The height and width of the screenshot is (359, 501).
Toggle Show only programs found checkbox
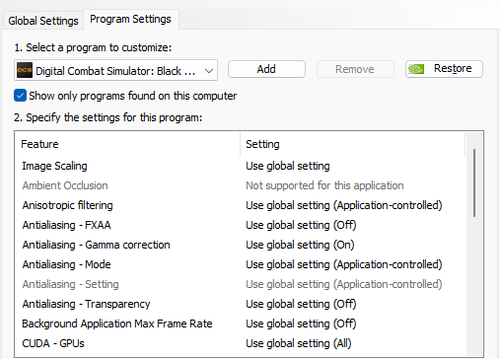coord(20,96)
